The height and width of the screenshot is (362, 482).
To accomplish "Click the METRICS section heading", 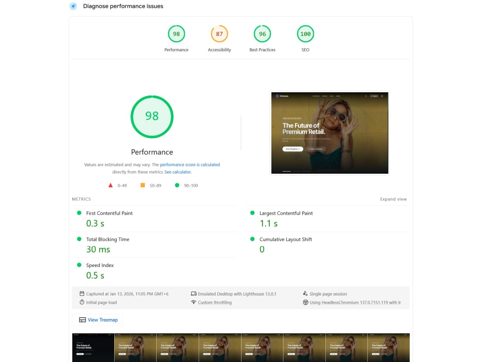I will (81, 199).
